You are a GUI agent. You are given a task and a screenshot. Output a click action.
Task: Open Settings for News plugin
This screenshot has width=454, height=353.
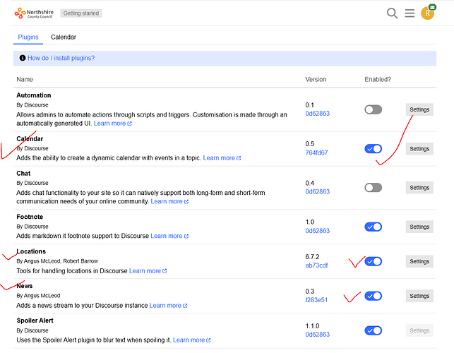[419, 296]
